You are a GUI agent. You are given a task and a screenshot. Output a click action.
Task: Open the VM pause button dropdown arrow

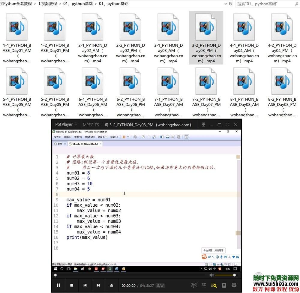128,137
